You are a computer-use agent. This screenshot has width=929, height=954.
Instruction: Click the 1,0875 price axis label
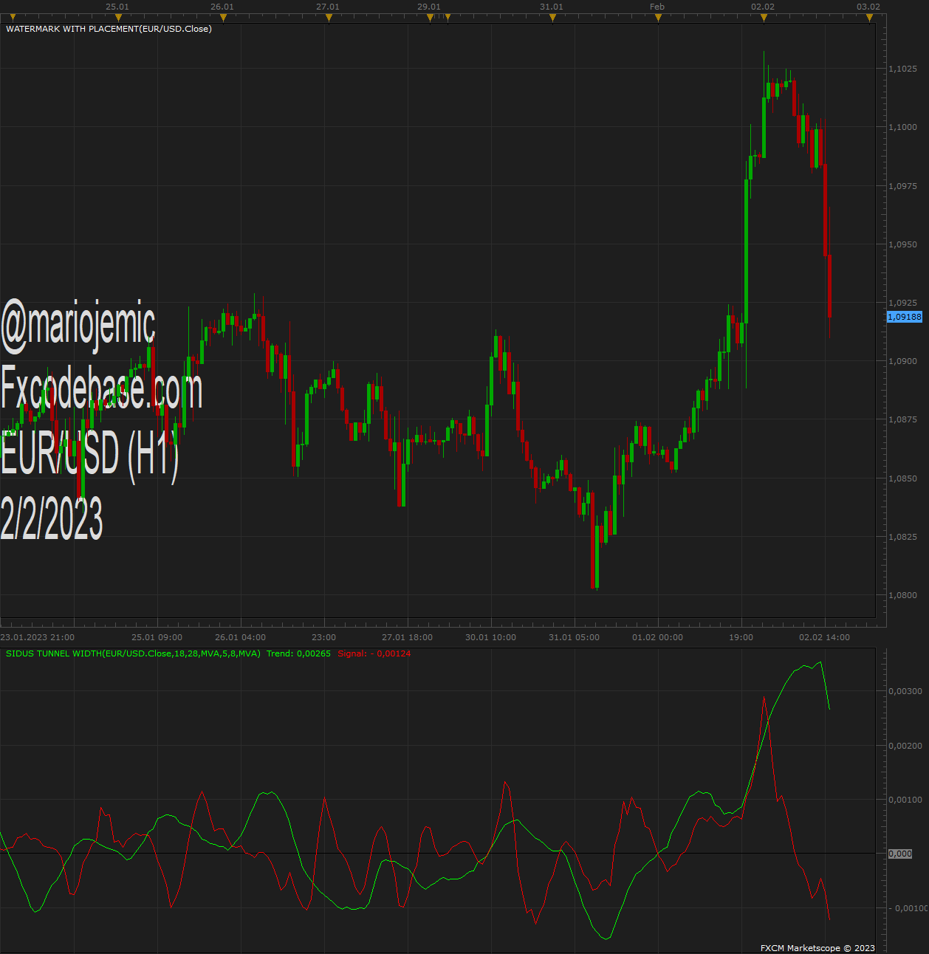click(902, 419)
